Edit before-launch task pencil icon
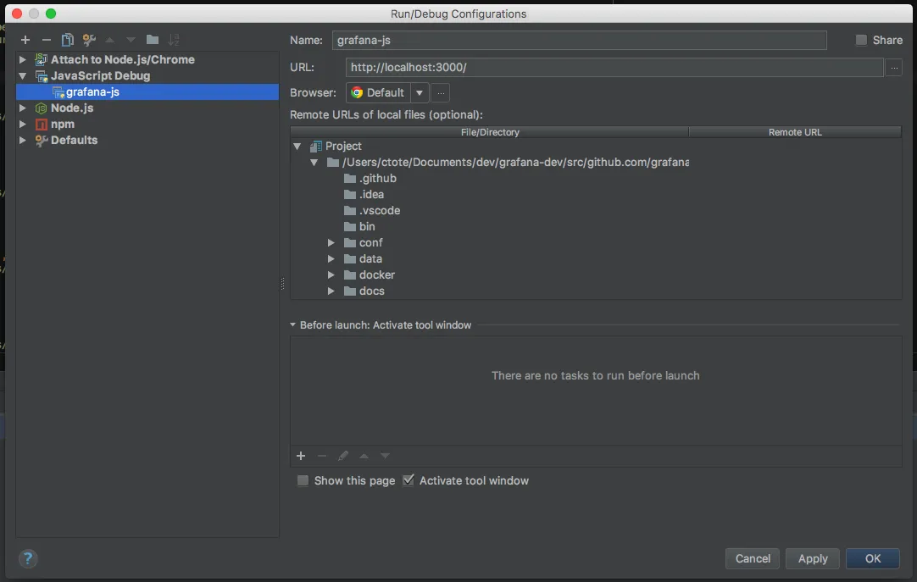917x582 pixels. pyautogui.click(x=343, y=456)
